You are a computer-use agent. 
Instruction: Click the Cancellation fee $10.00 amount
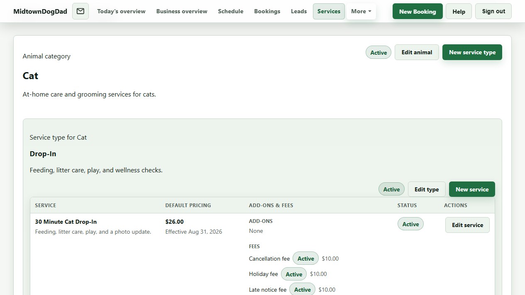pos(330,259)
